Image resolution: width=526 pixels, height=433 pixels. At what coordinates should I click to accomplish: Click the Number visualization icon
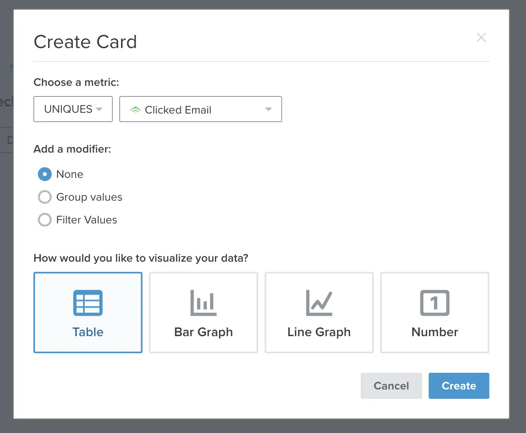[435, 303]
